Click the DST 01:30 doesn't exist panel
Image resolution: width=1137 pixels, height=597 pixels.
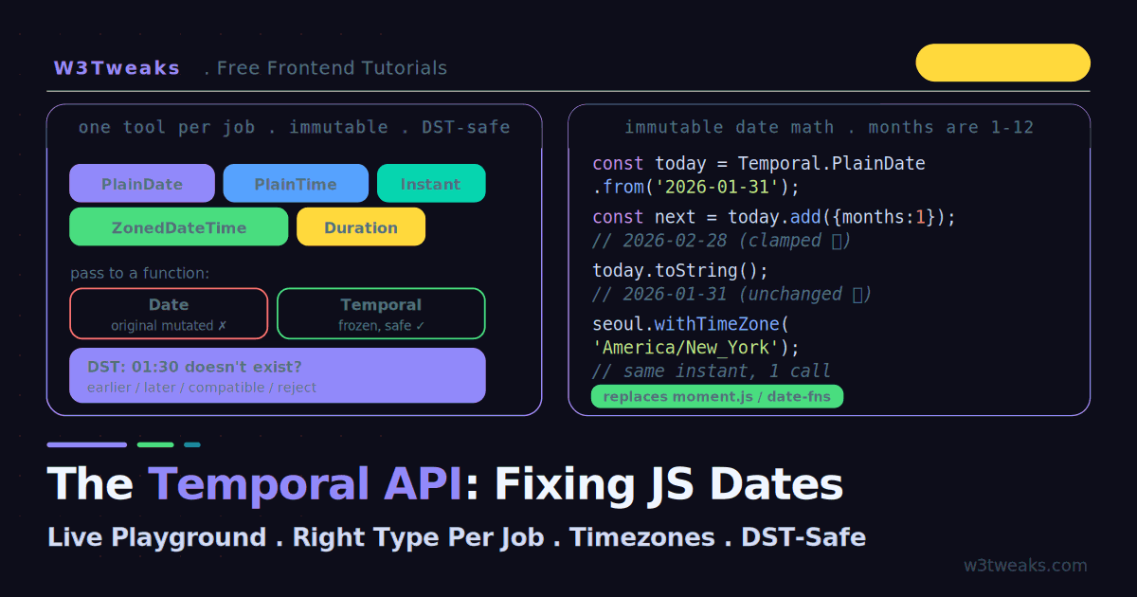pos(278,375)
